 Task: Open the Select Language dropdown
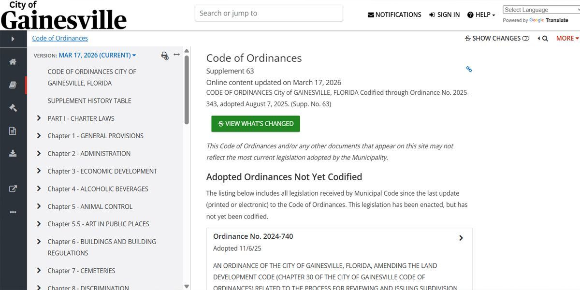click(x=541, y=10)
